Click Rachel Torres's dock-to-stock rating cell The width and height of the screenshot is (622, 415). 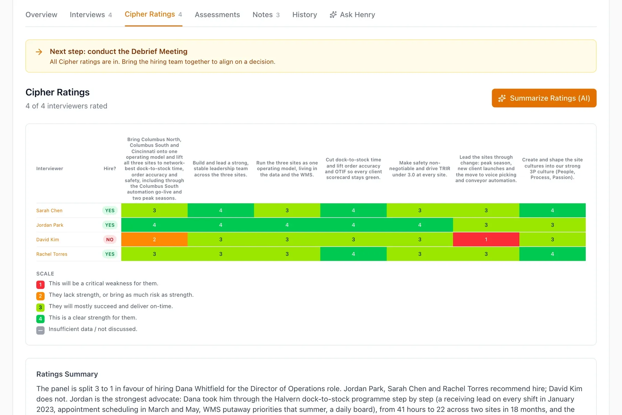354,254
